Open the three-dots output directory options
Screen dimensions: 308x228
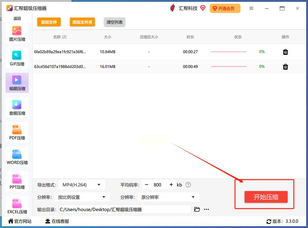coord(206,209)
